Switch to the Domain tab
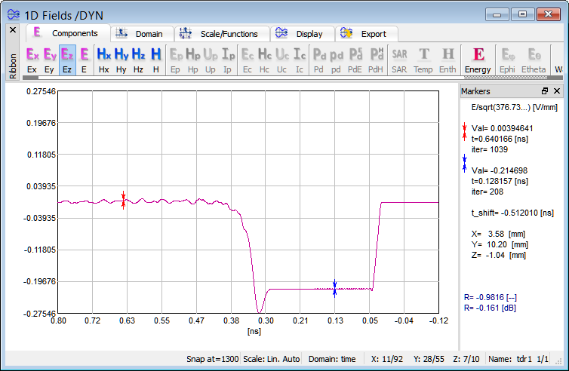The image size is (569, 371). (142, 34)
